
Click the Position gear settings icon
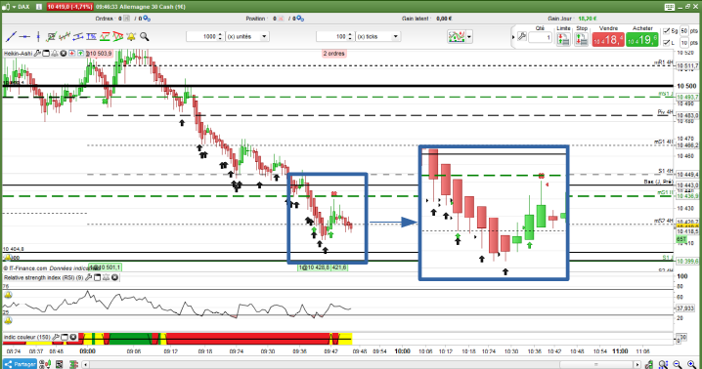[x=300, y=19]
